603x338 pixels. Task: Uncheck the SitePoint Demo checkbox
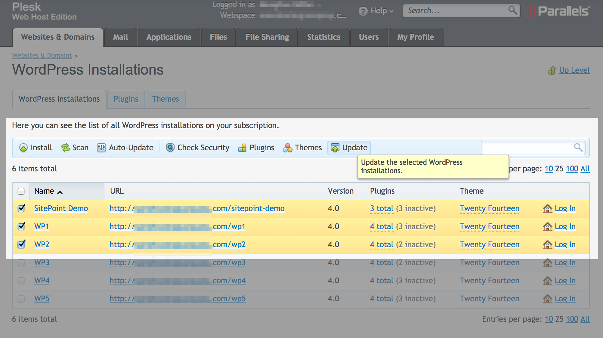coord(21,208)
